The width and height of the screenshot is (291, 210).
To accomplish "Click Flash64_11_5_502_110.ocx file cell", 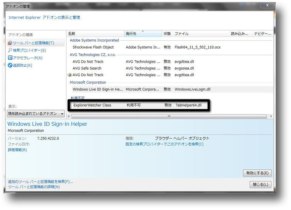I will [x=197, y=47].
